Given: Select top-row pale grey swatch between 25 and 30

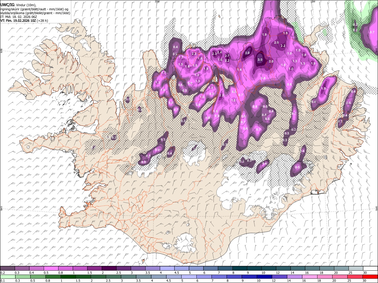Looking at the screenshot, I should pyautogui.click(x=356, y=268).
